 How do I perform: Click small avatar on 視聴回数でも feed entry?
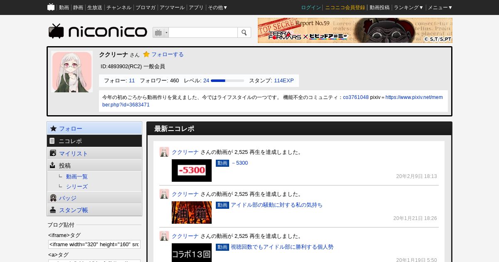[164, 236]
